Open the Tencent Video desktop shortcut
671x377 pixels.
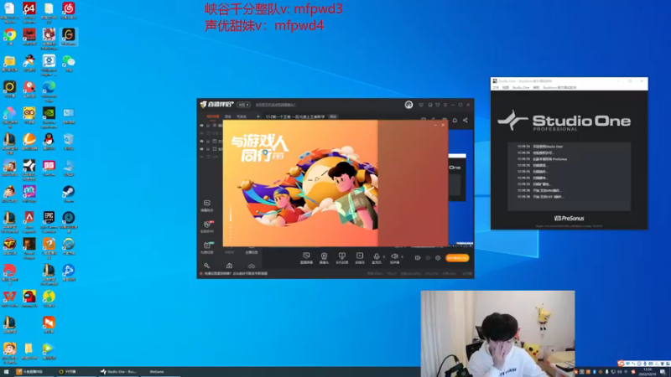click(49, 349)
